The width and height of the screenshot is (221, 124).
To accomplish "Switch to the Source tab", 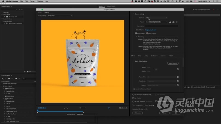I will coord(40,13).
